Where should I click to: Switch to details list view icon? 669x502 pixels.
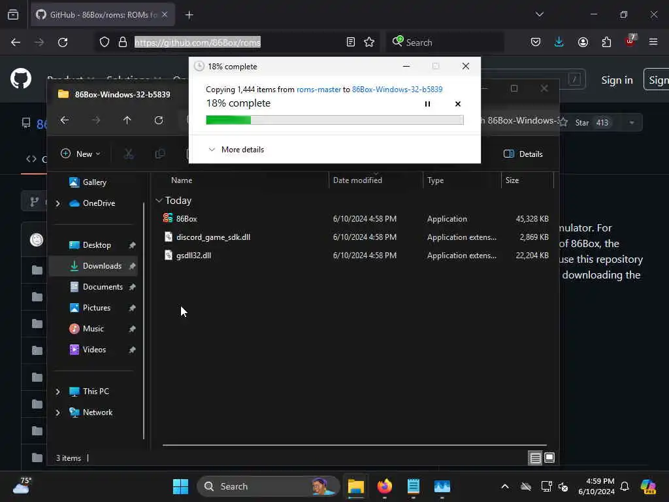pyautogui.click(x=535, y=458)
